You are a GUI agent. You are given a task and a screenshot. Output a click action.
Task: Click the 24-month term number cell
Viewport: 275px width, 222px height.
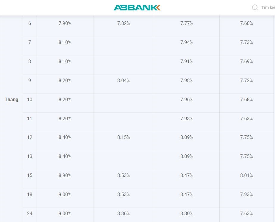pyautogui.click(x=29, y=214)
